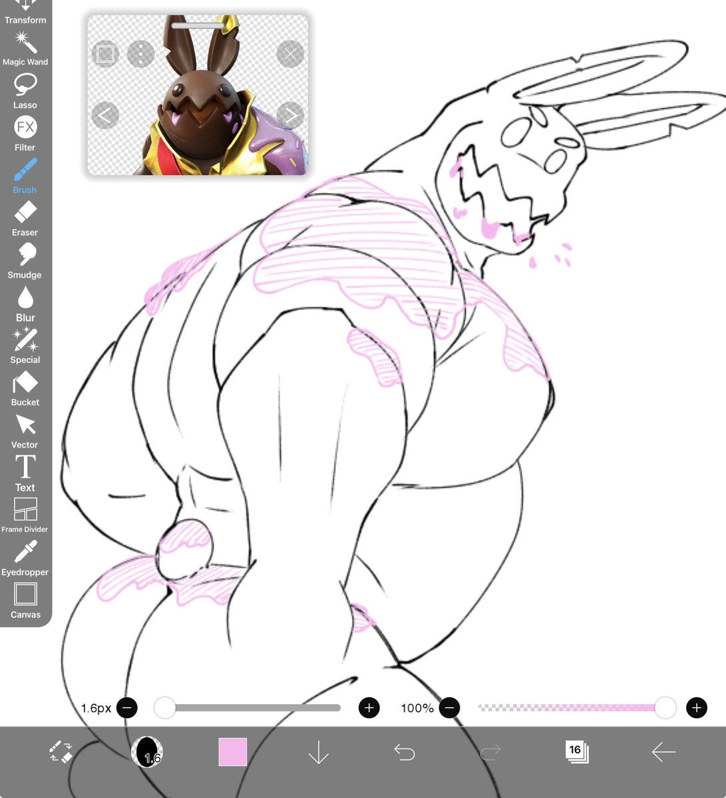Switch to the Eraser tool

25,218
